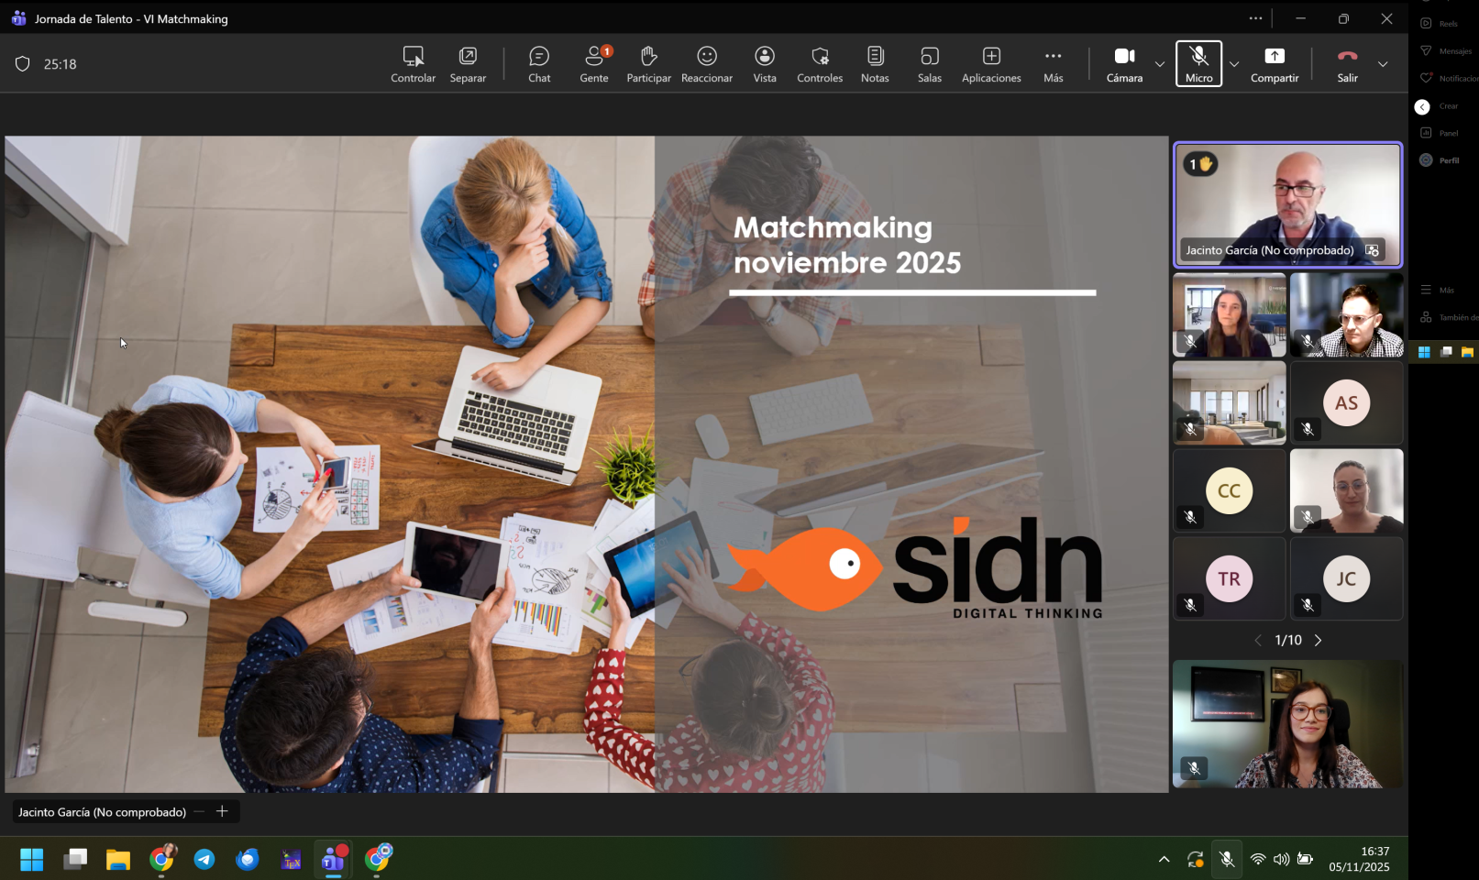Screen dimensions: 1479x880
Task: Expand microphone options dropdown arrow
Action: tap(1234, 64)
